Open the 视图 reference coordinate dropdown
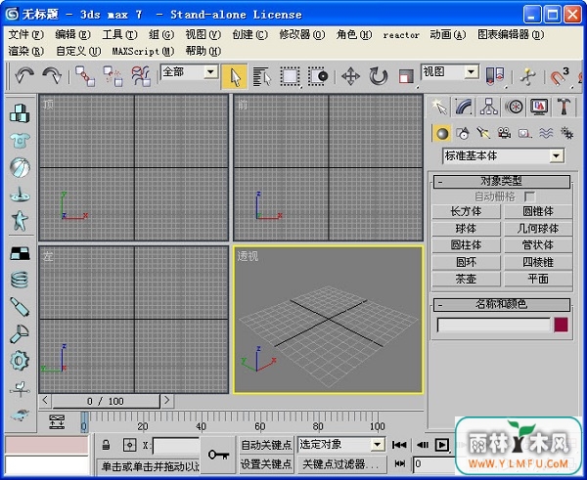This screenshot has height=480, width=587. [471, 71]
